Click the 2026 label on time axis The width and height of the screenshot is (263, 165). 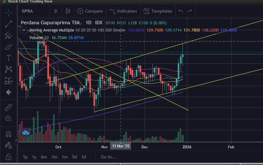pyautogui.click(x=187, y=147)
